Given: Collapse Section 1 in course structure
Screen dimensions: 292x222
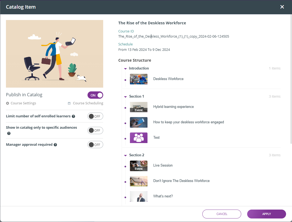Looking at the screenshot, I should point(125,97).
